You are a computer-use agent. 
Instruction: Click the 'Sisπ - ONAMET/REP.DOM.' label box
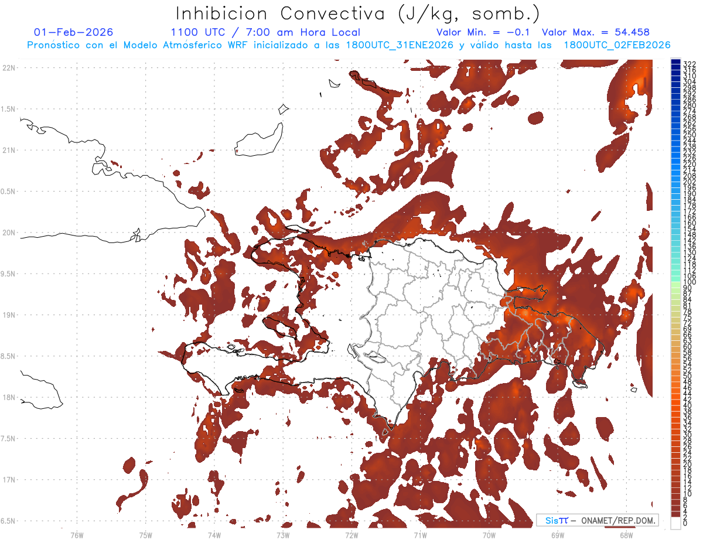pyautogui.click(x=598, y=520)
